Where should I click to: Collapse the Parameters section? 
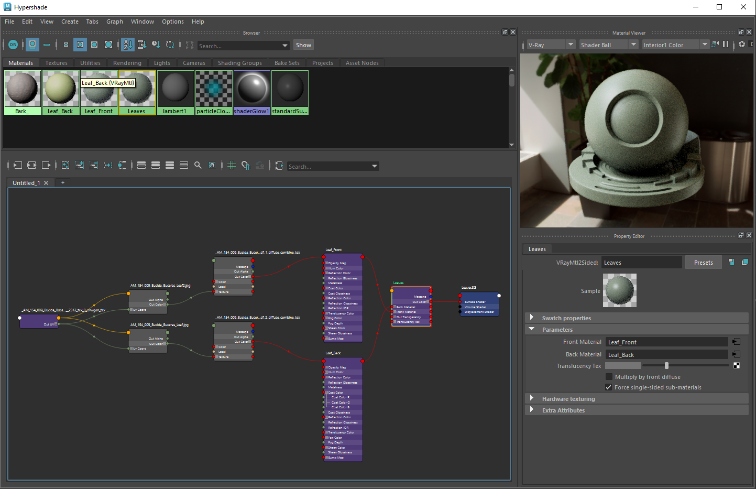tap(532, 329)
